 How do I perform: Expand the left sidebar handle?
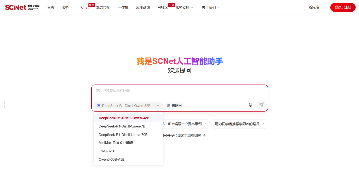click(4, 105)
